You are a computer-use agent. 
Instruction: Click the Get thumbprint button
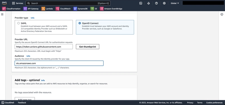pos(87,47)
